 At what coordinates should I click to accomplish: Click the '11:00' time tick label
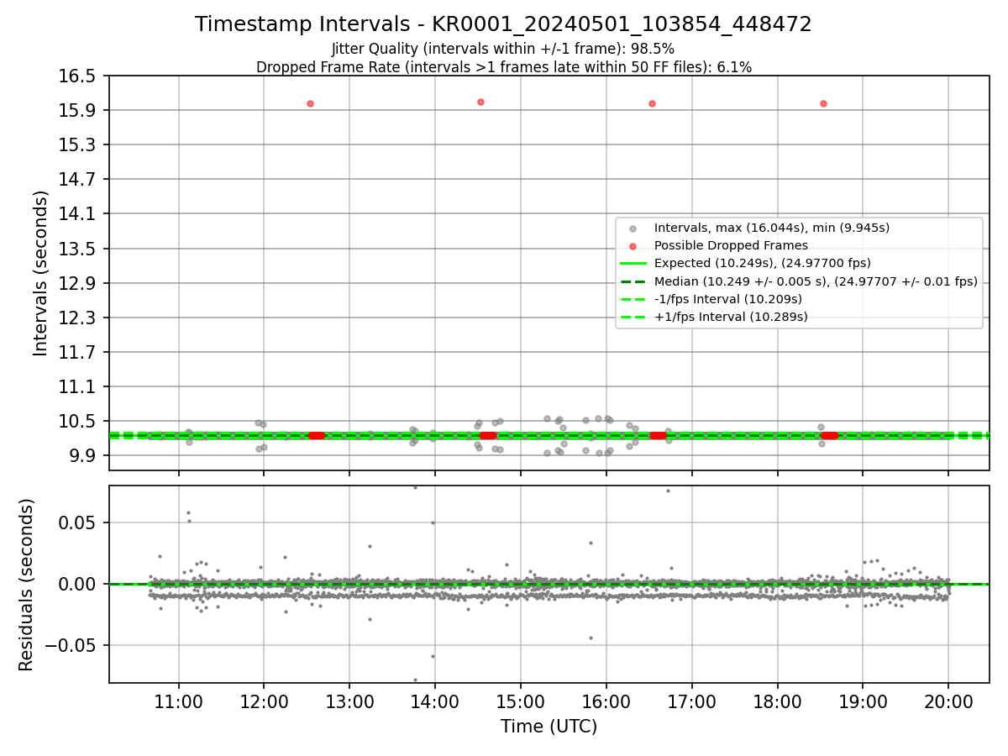178,701
